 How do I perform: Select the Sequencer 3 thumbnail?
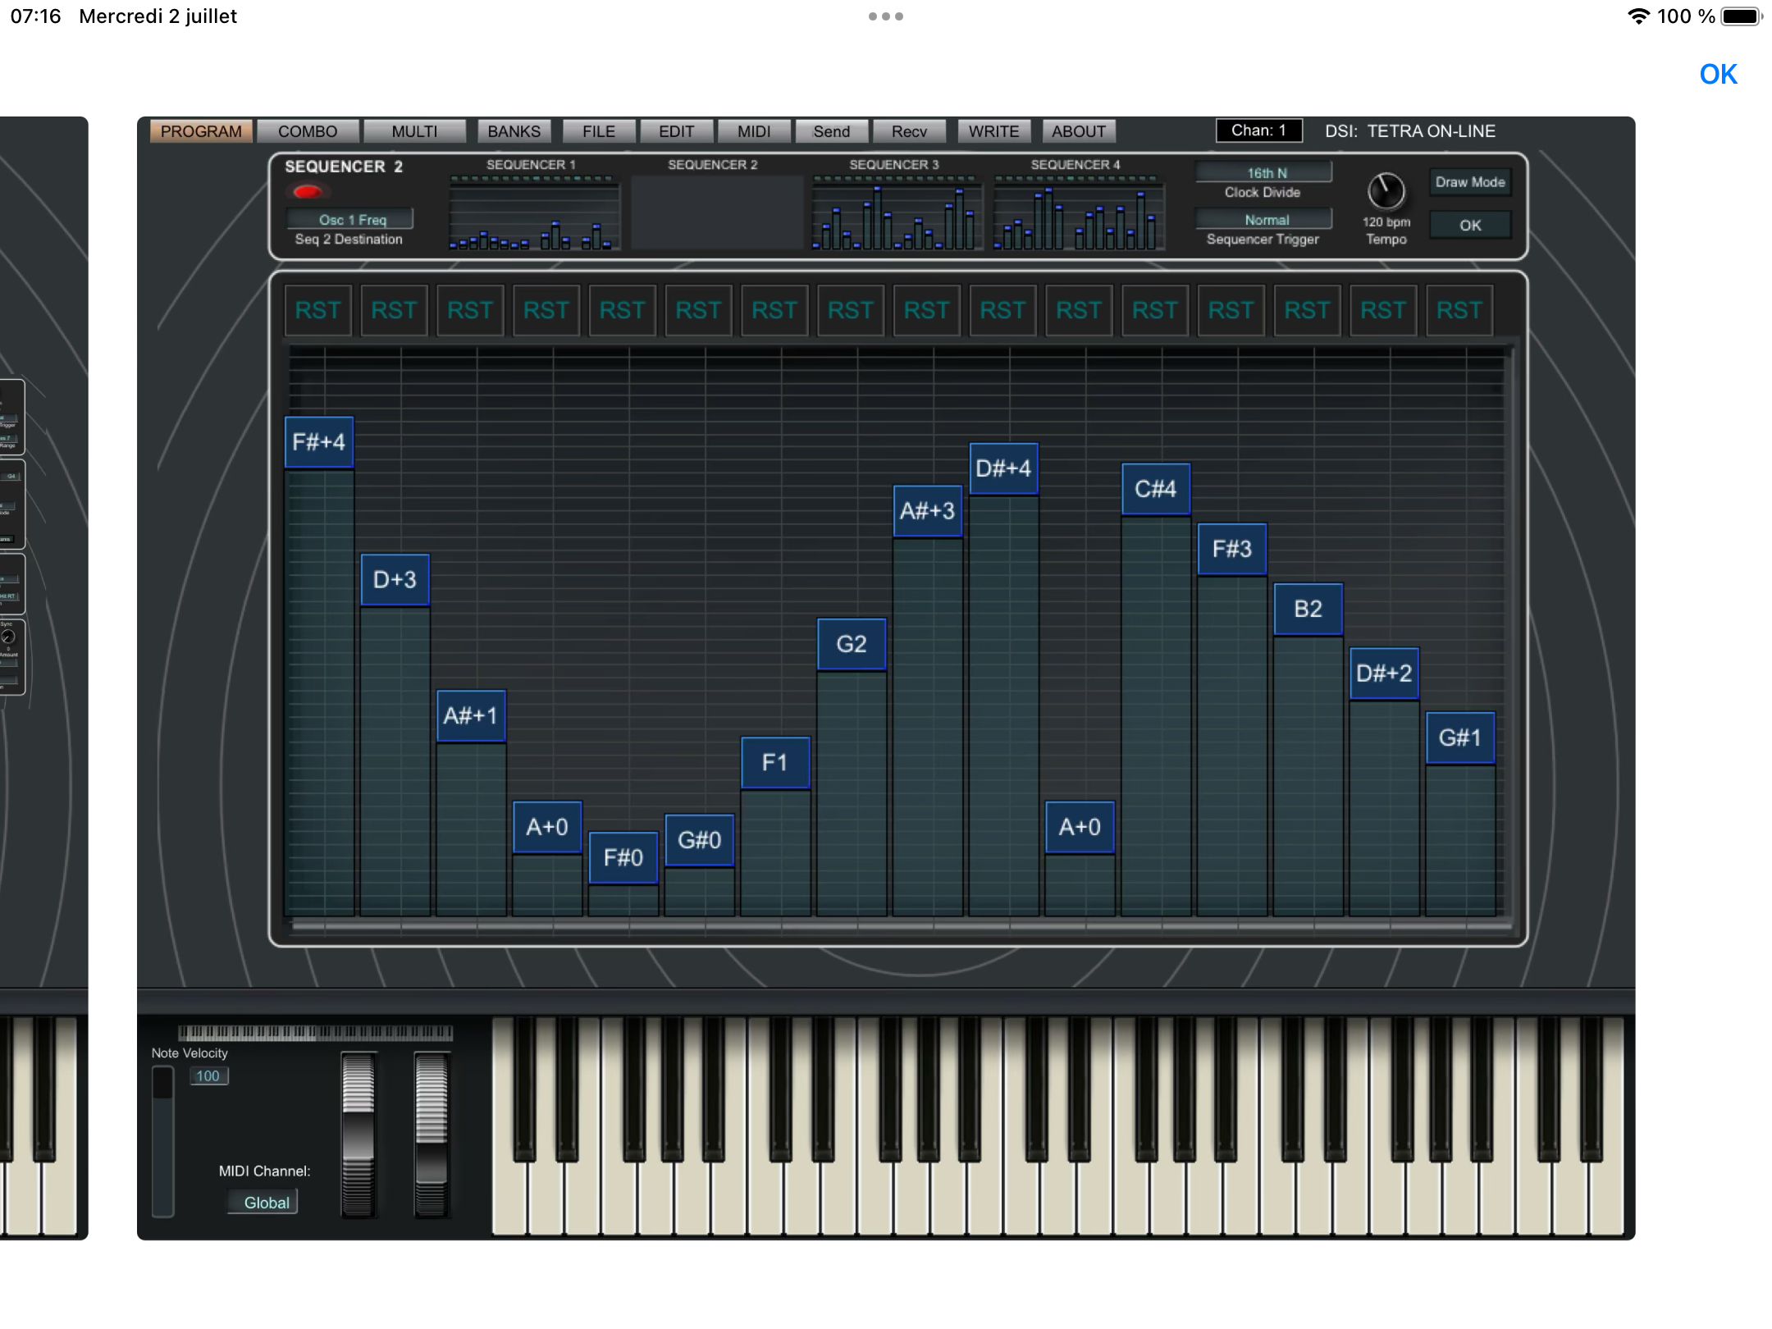tap(896, 212)
